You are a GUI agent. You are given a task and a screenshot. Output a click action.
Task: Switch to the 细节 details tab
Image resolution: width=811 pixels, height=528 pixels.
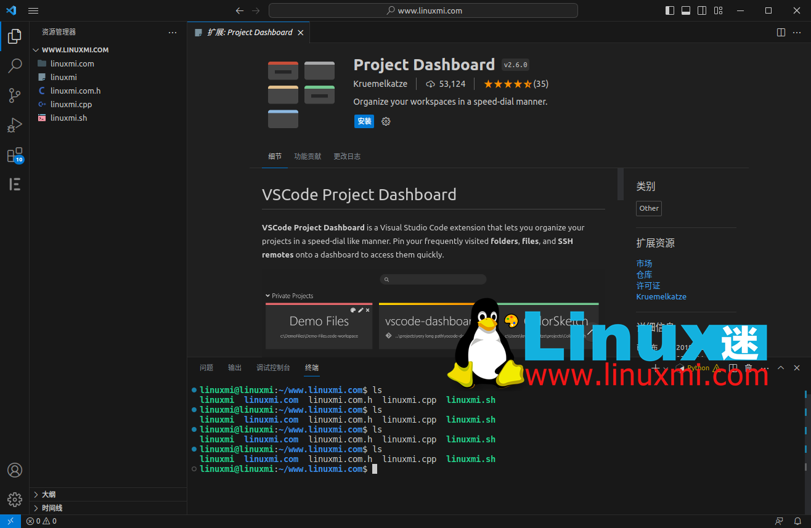pyautogui.click(x=275, y=156)
